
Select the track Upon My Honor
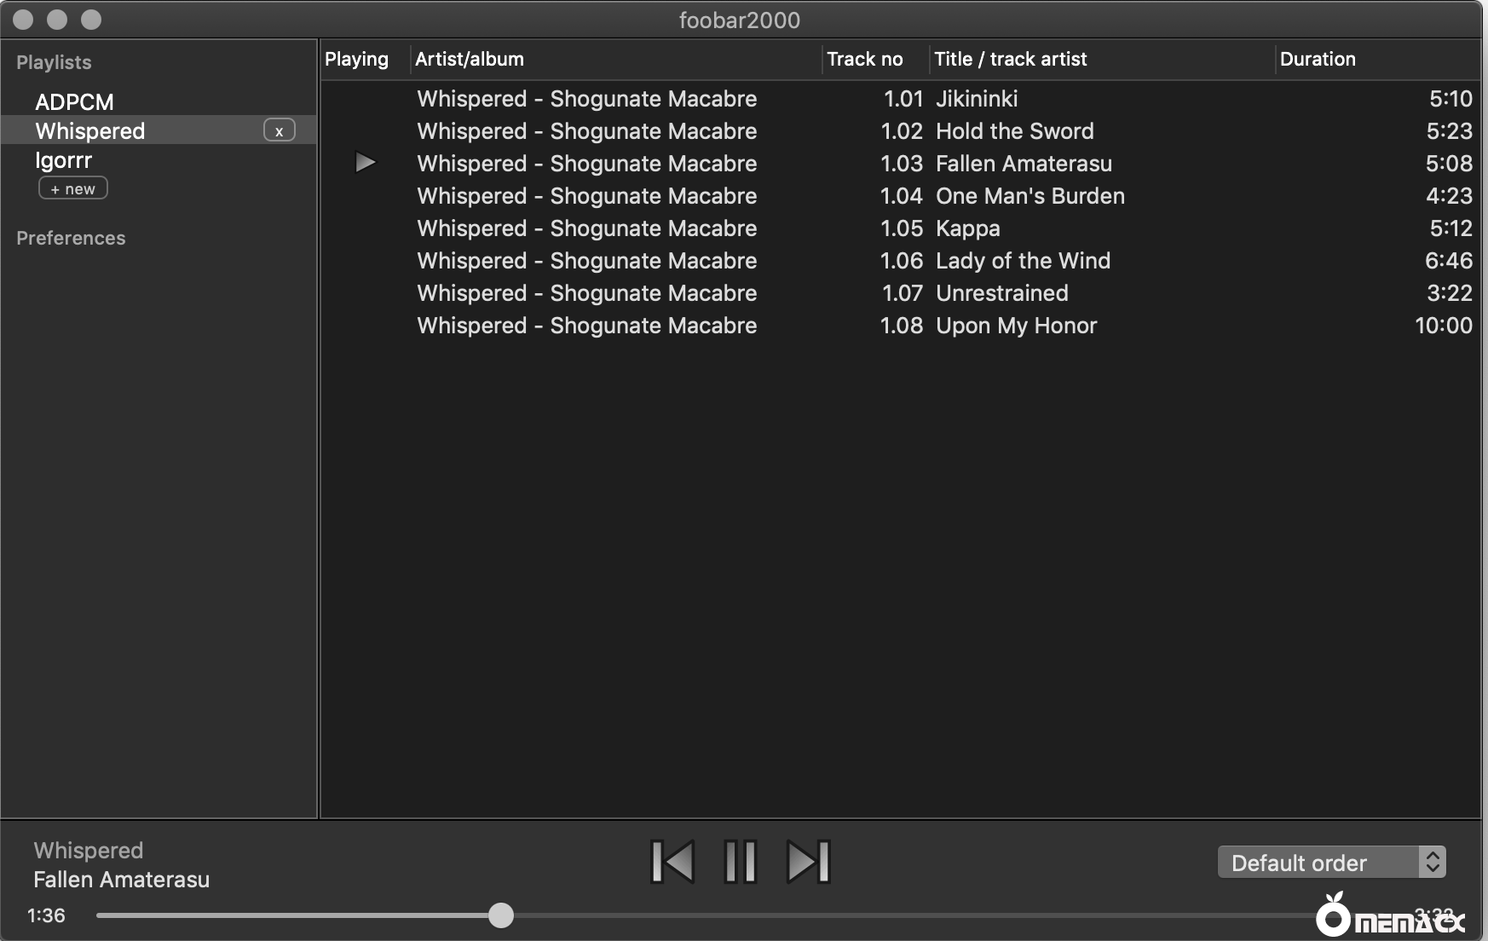[1016, 326]
